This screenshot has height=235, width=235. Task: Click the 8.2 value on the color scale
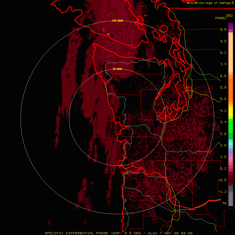pyautogui.click(x=223, y=52)
